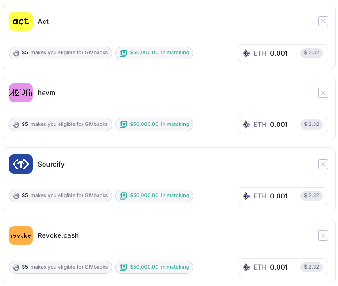338x286 pixels.
Task: Remove Act project with the X button
Action: [323, 22]
